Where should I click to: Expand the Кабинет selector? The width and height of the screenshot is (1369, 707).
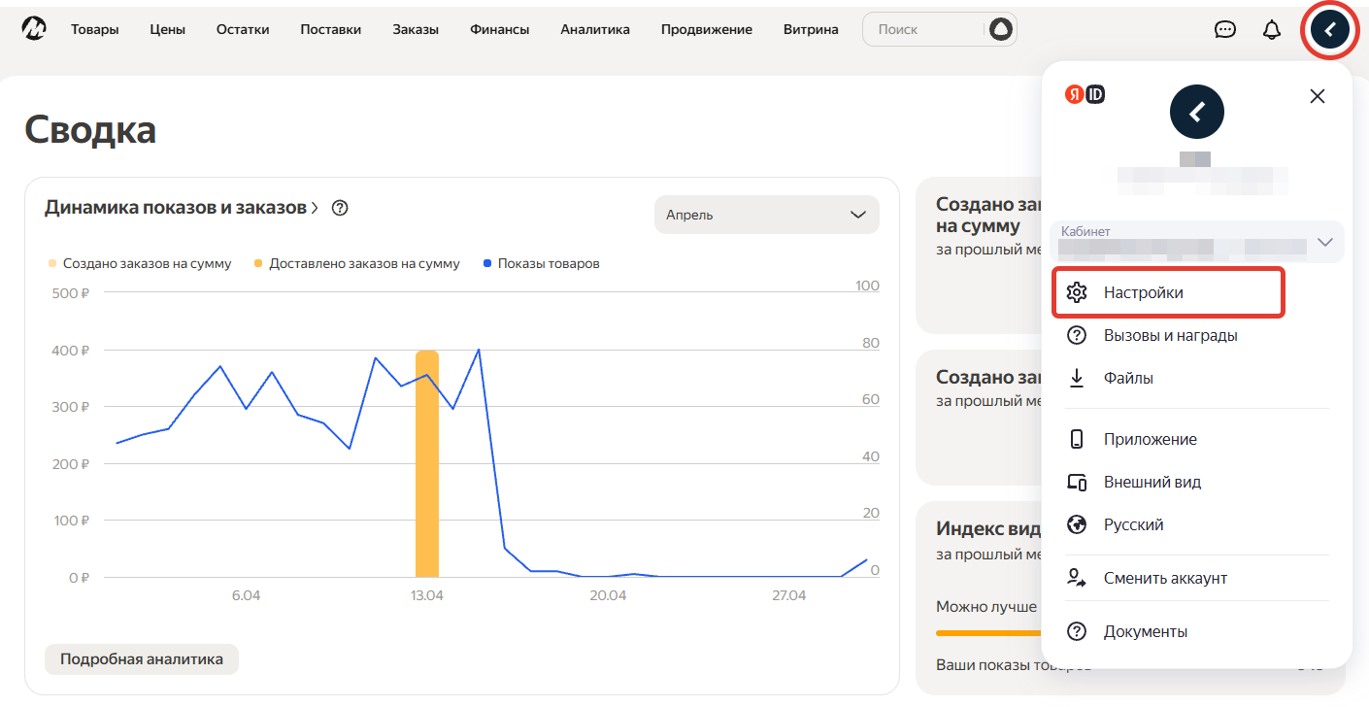click(1197, 242)
